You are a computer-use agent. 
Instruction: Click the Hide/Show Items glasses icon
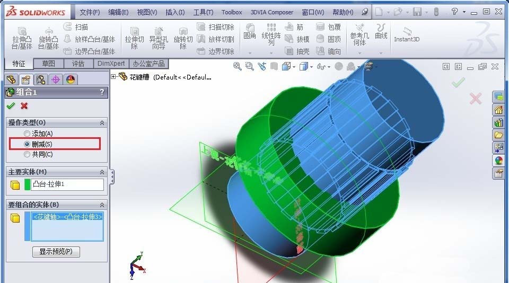[x=321, y=67]
